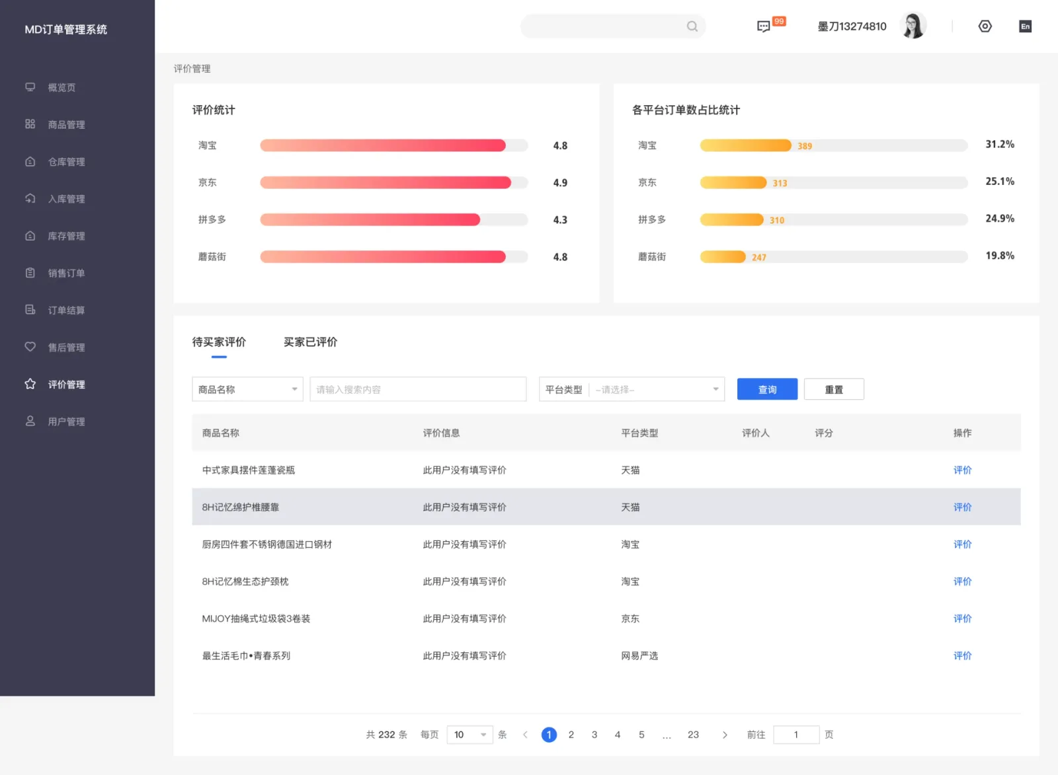
Task: Click the 概览页 monitor icon in sidebar
Action: click(30, 87)
